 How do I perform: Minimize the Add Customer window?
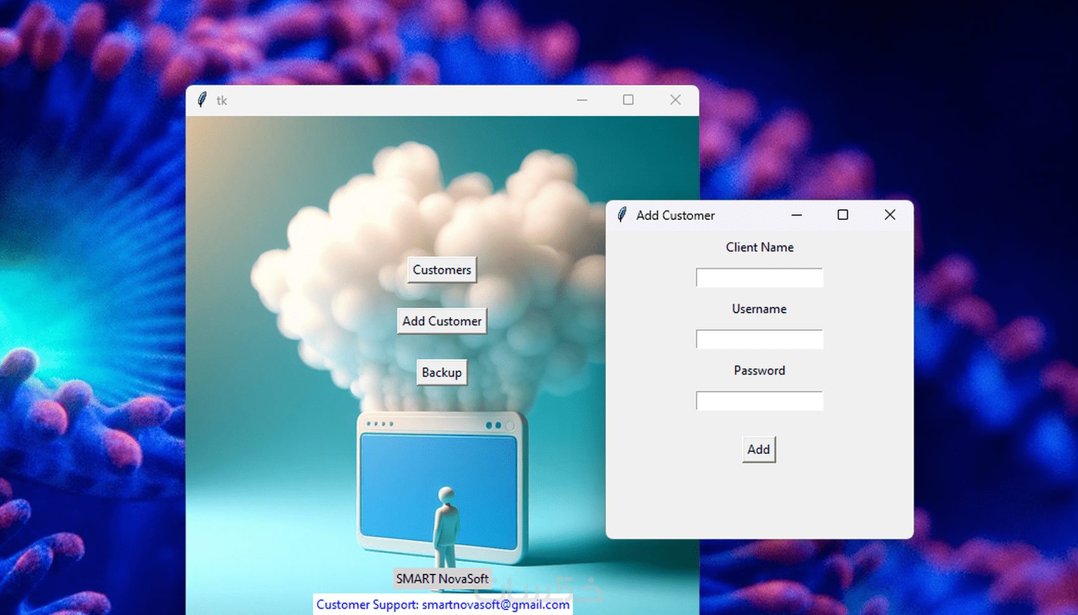pyautogui.click(x=796, y=215)
